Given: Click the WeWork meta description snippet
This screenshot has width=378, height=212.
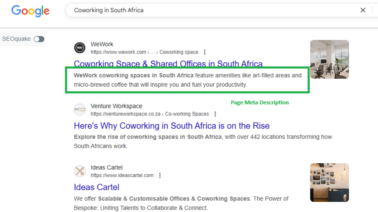Looking at the screenshot, I should (x=188, y=80).
